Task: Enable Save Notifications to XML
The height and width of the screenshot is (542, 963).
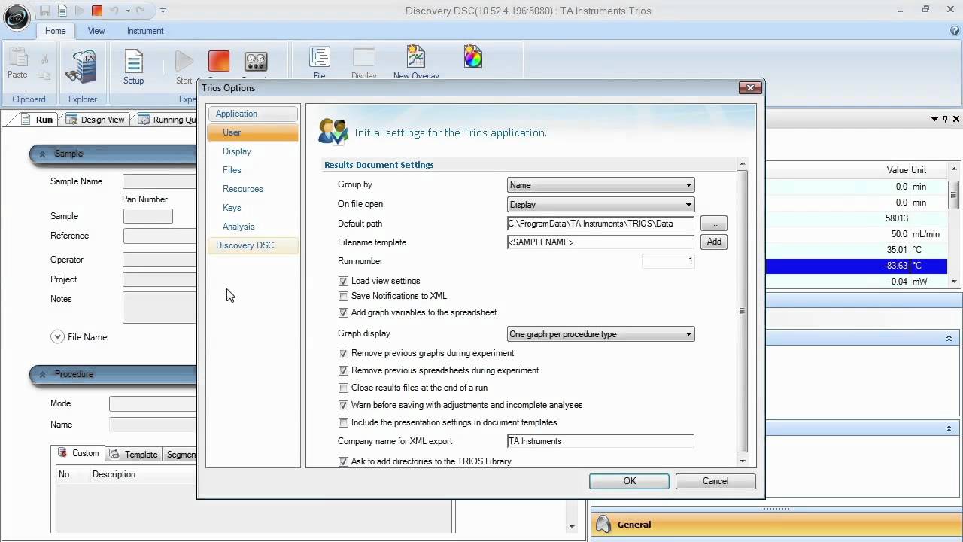Action: [344, 297]
